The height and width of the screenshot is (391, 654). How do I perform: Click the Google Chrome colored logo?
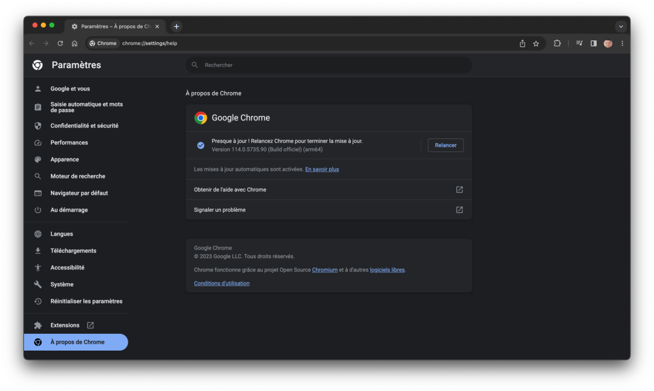(201, 118)
